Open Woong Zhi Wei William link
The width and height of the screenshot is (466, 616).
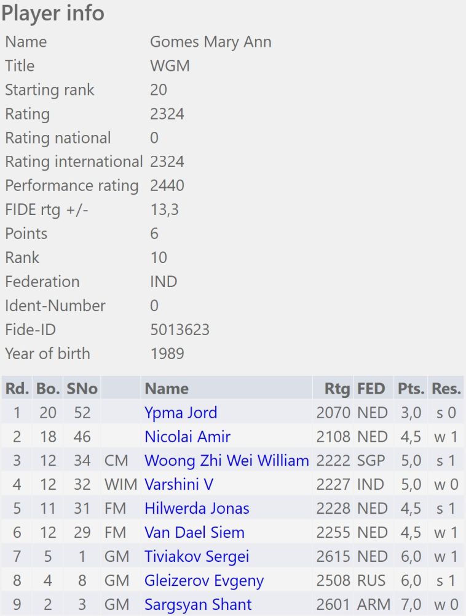pos(226,461)
